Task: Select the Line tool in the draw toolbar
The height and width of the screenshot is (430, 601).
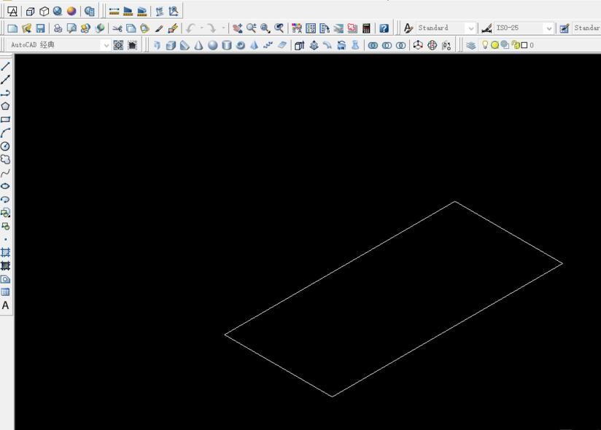Action: point(6,66)
